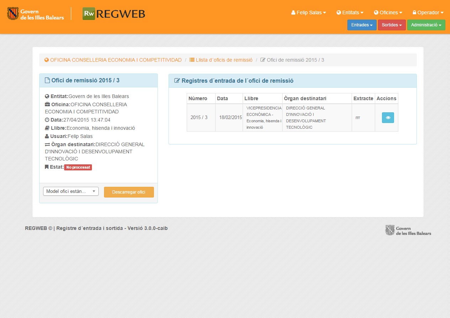Expand the Administració dropdown button
This screenshot has width=450, height=318.
click(x=426, y=25)
